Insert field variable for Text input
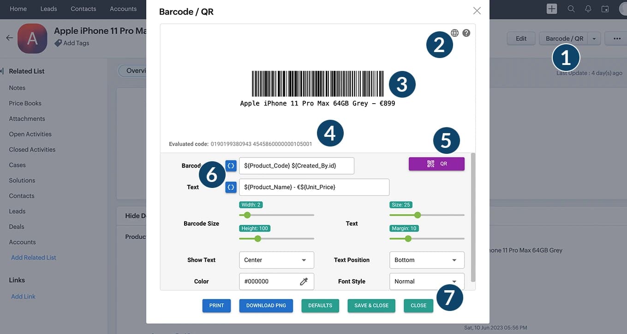The width and height of the screenshot is (627, 334). pos(231,187)
